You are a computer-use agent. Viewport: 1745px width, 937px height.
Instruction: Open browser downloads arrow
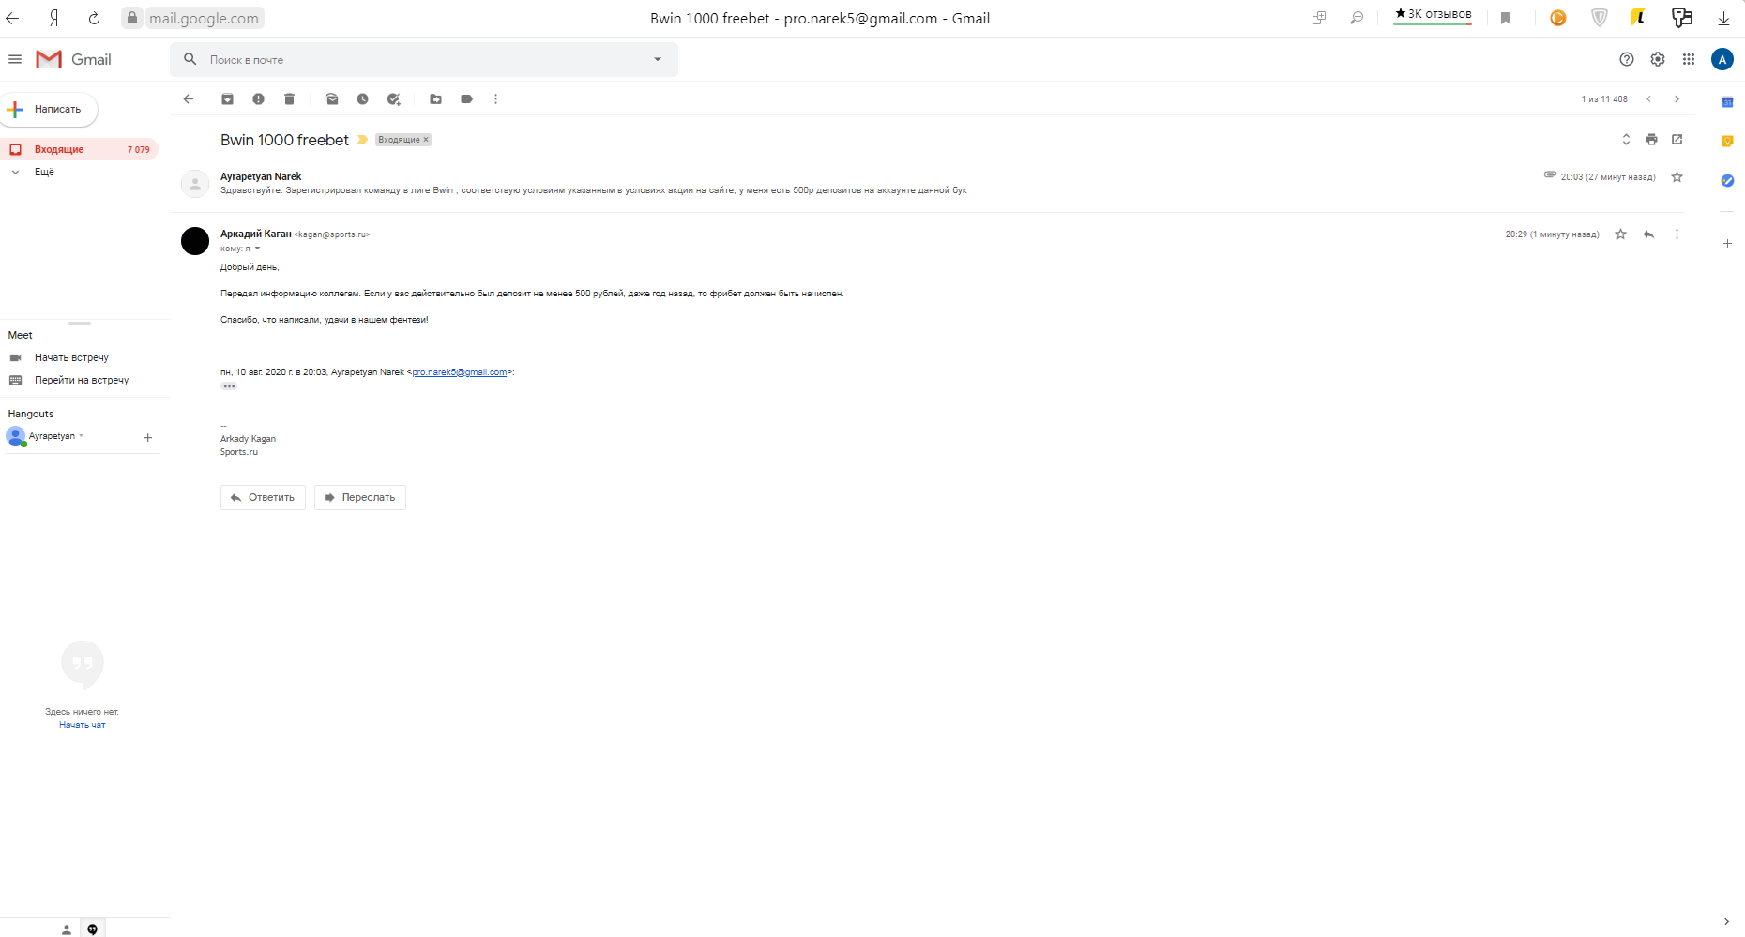[x=1723, y=18]
